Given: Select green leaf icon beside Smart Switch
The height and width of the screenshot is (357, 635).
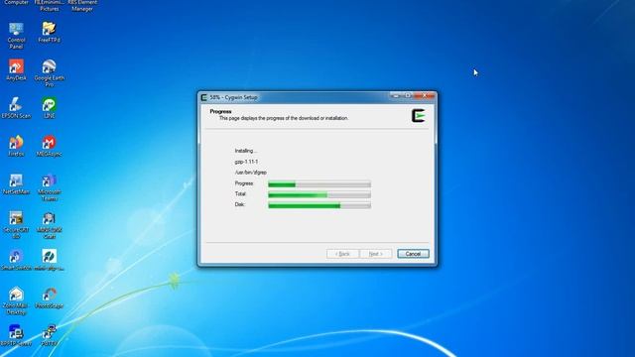Looking at the screenshot, I should [x=49, y=260].
